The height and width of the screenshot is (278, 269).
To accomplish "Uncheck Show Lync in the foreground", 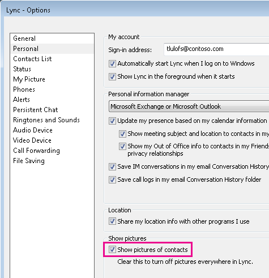I will [112, 76].
